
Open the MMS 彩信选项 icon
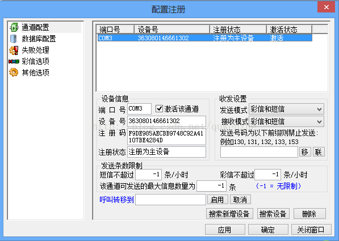click(14, 62)
